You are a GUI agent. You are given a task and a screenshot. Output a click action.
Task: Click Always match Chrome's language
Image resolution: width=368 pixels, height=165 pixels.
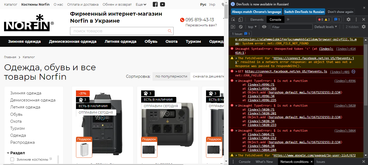pyautogui.click(x=257, y=12)
